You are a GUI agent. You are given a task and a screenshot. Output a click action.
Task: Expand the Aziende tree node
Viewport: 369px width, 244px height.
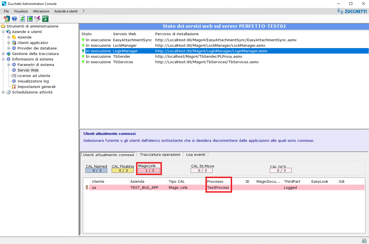[x=9, y=37]
